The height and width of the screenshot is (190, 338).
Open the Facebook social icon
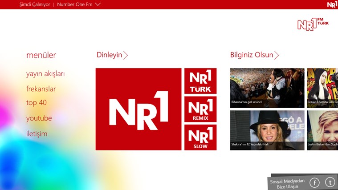(314, 183)
